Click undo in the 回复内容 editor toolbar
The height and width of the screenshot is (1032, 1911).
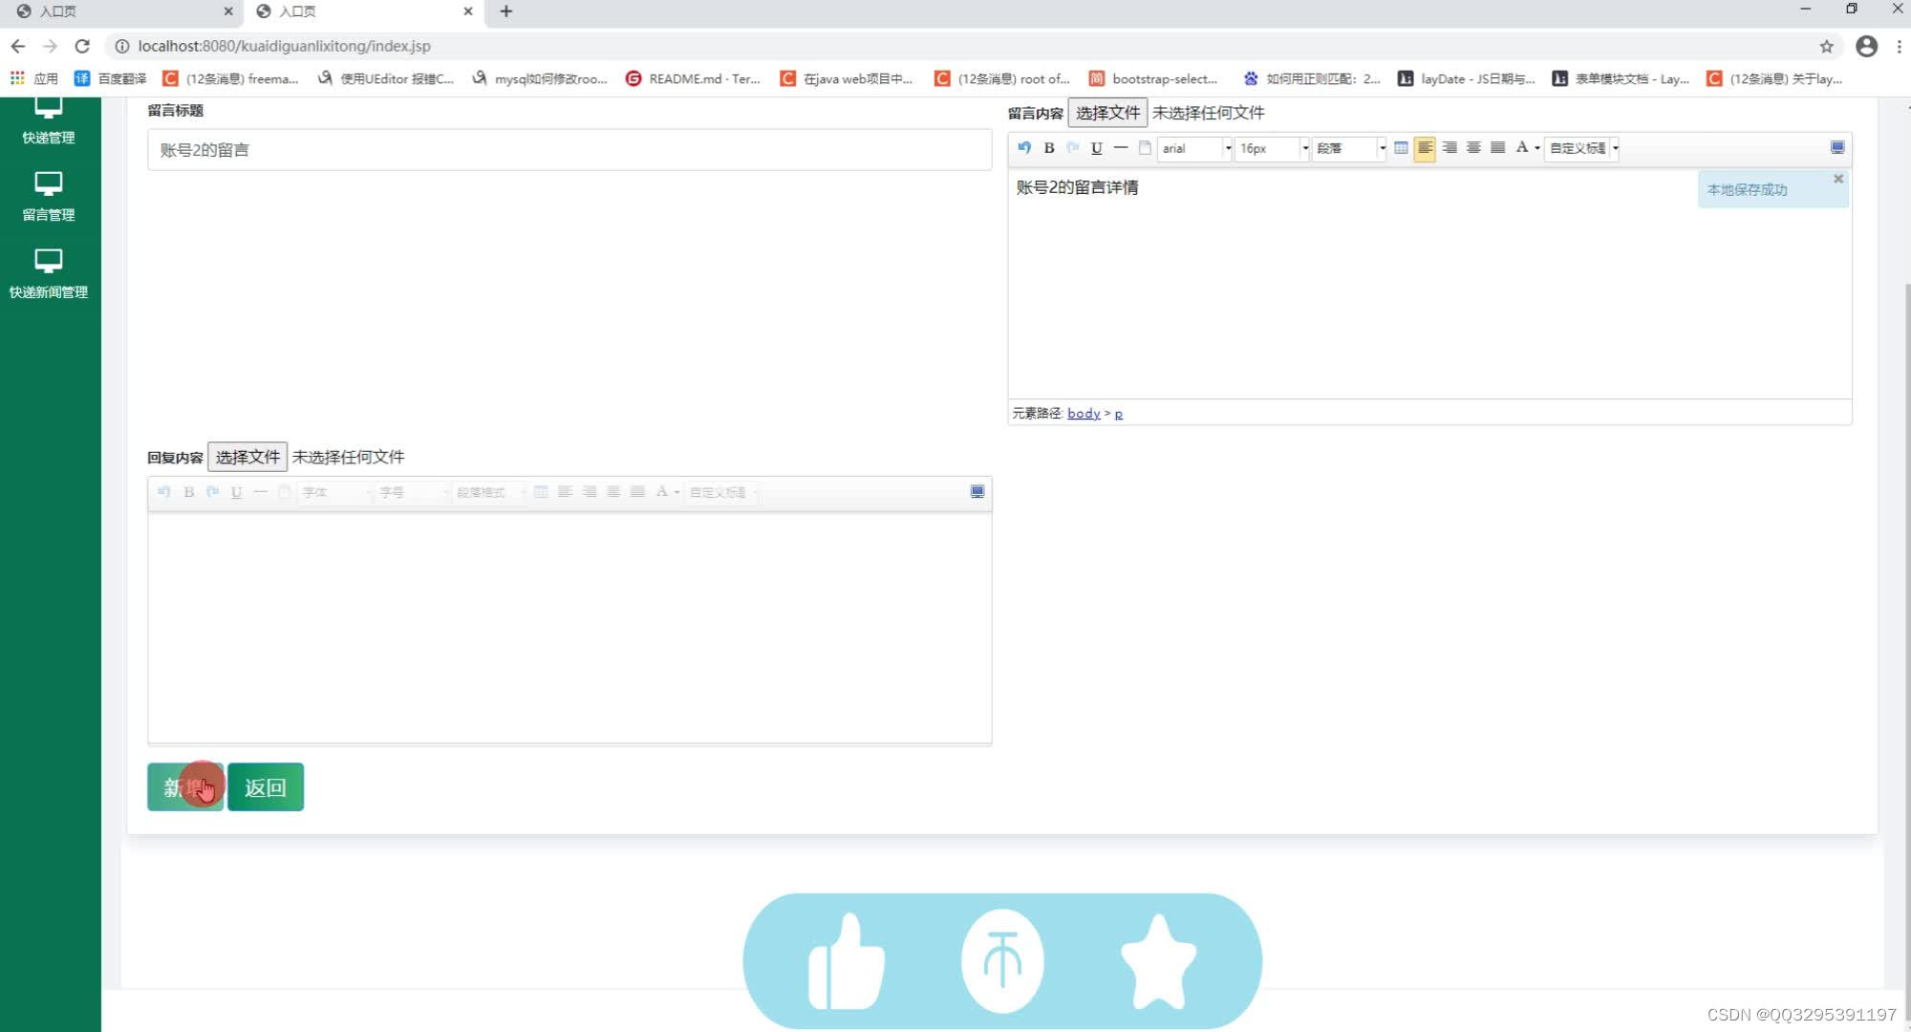164,491
